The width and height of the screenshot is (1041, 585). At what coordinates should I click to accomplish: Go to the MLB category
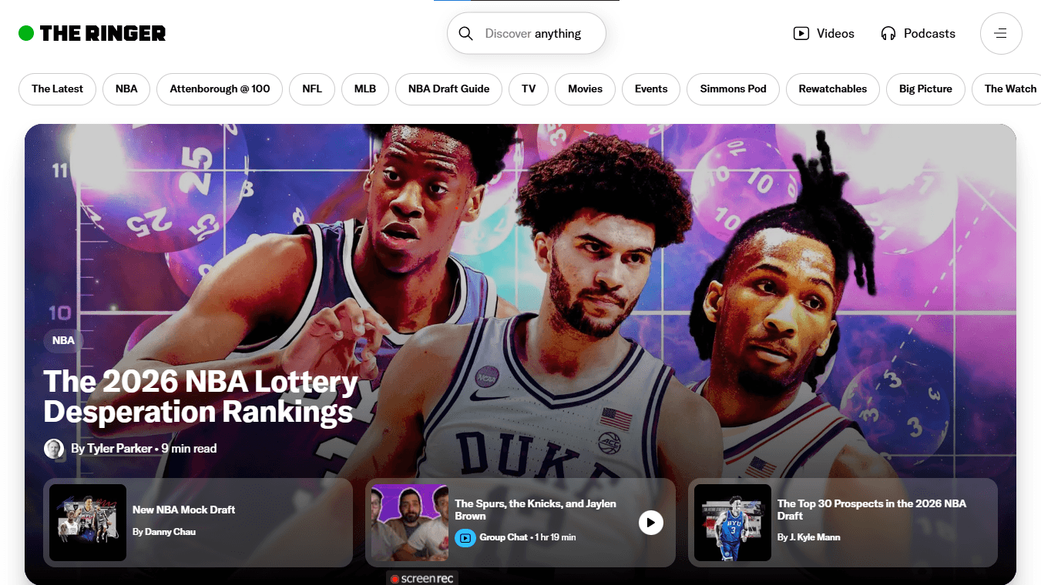365,89
